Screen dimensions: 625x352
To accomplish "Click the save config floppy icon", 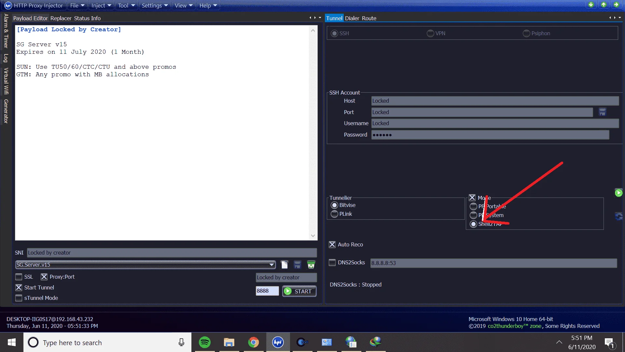I will [298, 265].
